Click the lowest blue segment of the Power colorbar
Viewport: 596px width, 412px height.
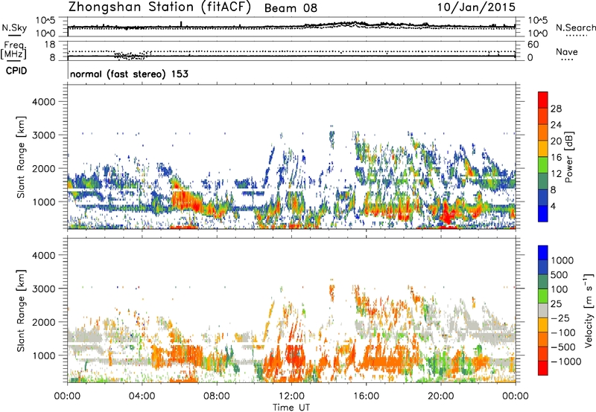[x=543, y=214]
